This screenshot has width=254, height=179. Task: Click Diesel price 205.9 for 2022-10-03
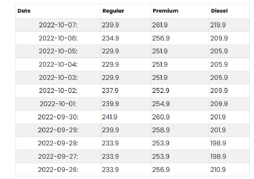(x=219, y=78)
